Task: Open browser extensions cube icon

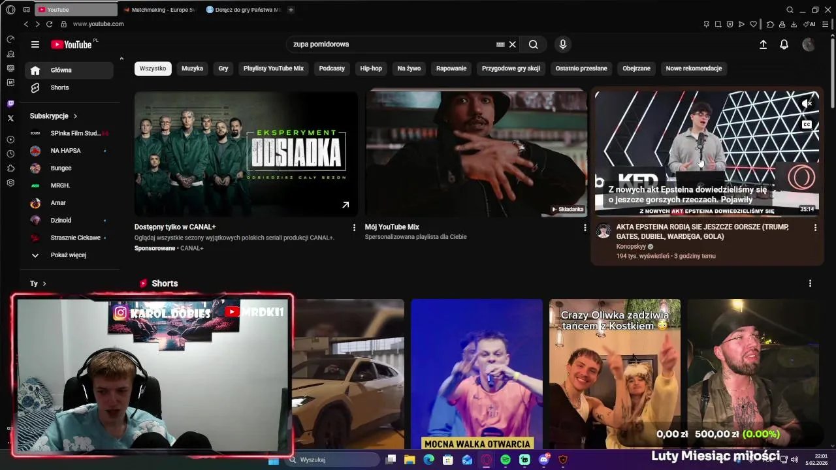Action: tap(770, 24)
